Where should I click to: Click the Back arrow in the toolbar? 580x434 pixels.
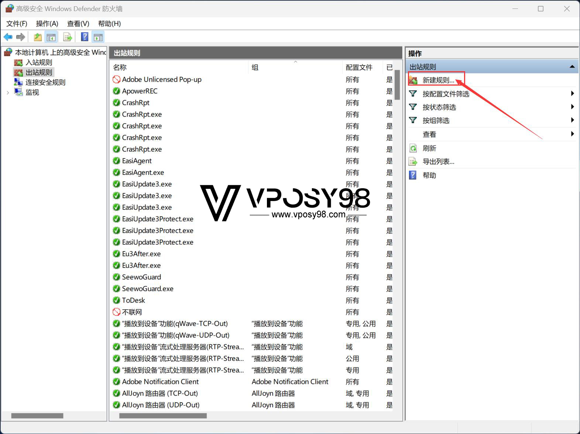8,37
